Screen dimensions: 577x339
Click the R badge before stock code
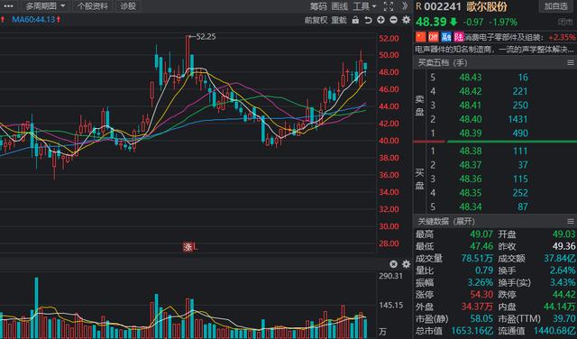click(418, 6)
